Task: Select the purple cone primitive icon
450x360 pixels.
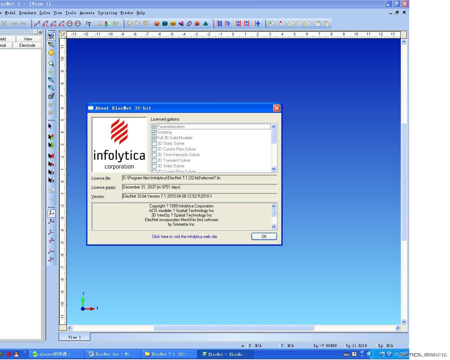Action: click(x=181, y=24)
